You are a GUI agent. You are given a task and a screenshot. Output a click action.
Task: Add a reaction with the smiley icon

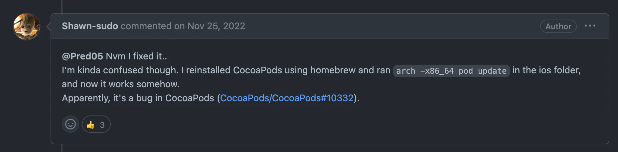coord(71,124)
